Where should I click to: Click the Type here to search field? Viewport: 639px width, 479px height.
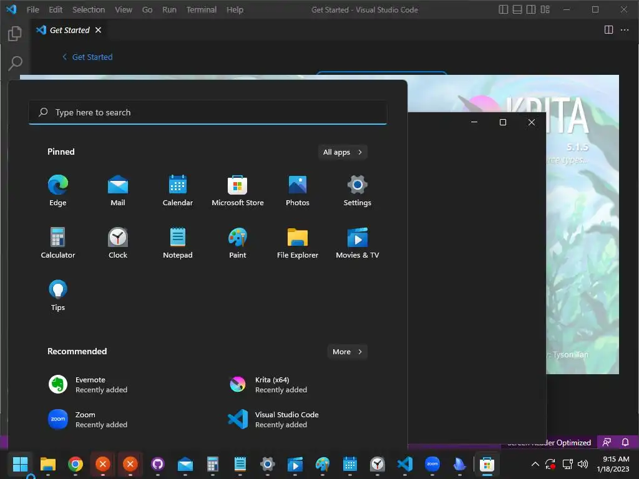(208, 112)
